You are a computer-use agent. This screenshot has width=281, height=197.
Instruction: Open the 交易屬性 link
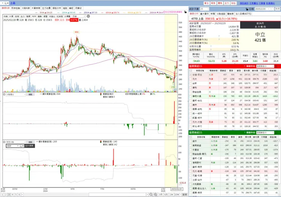tap(254, 3)
